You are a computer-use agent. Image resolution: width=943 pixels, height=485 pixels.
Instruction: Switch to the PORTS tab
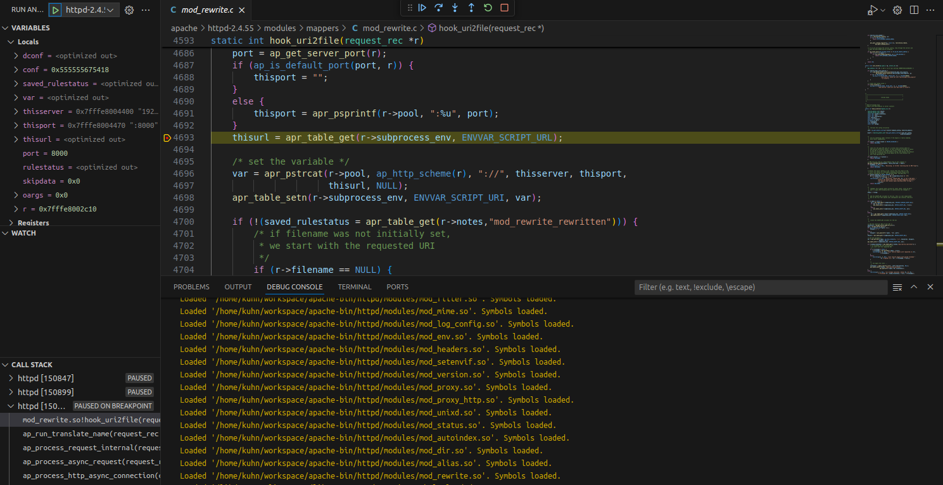398,287
